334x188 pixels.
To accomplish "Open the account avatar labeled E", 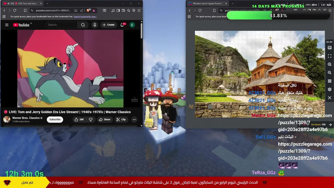I will pos(132,25).
